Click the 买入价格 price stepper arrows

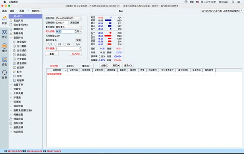point(75,31)
